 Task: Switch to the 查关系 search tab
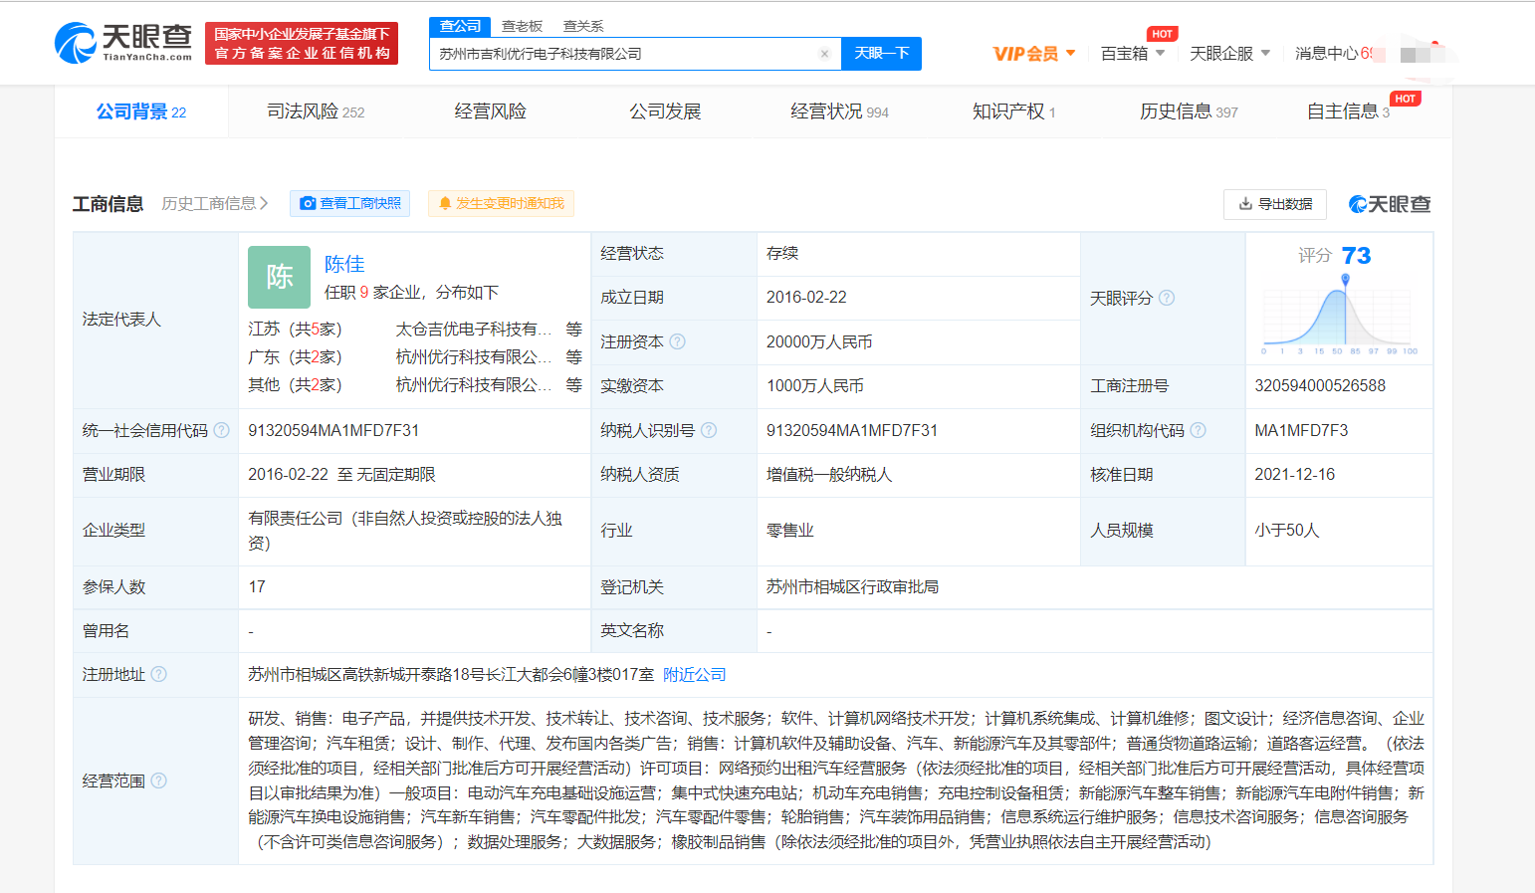583,26
